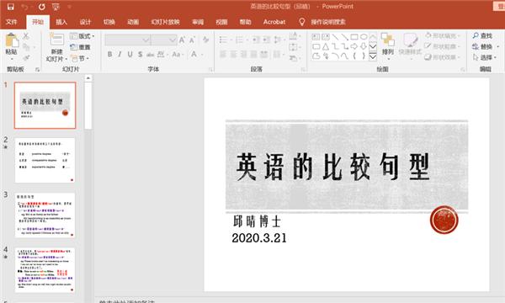Toggle Bold text formatting
The image size is (505, 303).
[x=109, y=54]
